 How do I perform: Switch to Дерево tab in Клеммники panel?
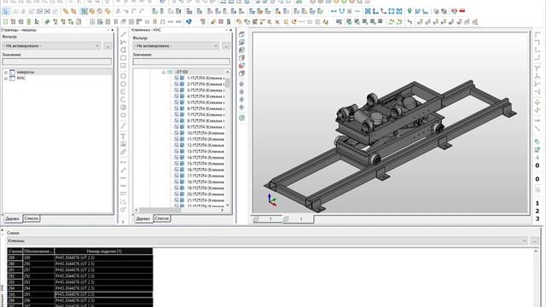click(x=143, y=218)
